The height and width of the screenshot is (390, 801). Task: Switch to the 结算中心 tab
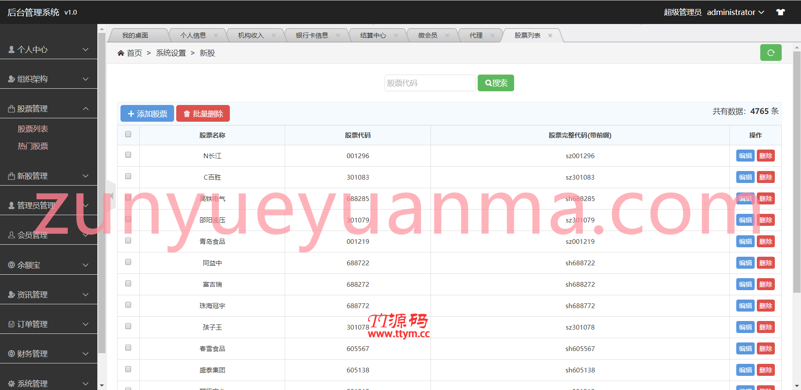(373, 36)
